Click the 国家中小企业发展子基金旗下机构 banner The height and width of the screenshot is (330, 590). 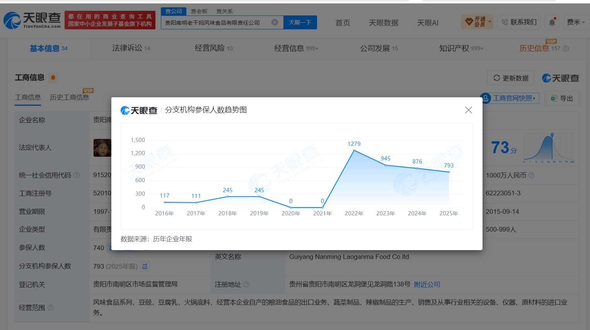click(x=110, y=20)
